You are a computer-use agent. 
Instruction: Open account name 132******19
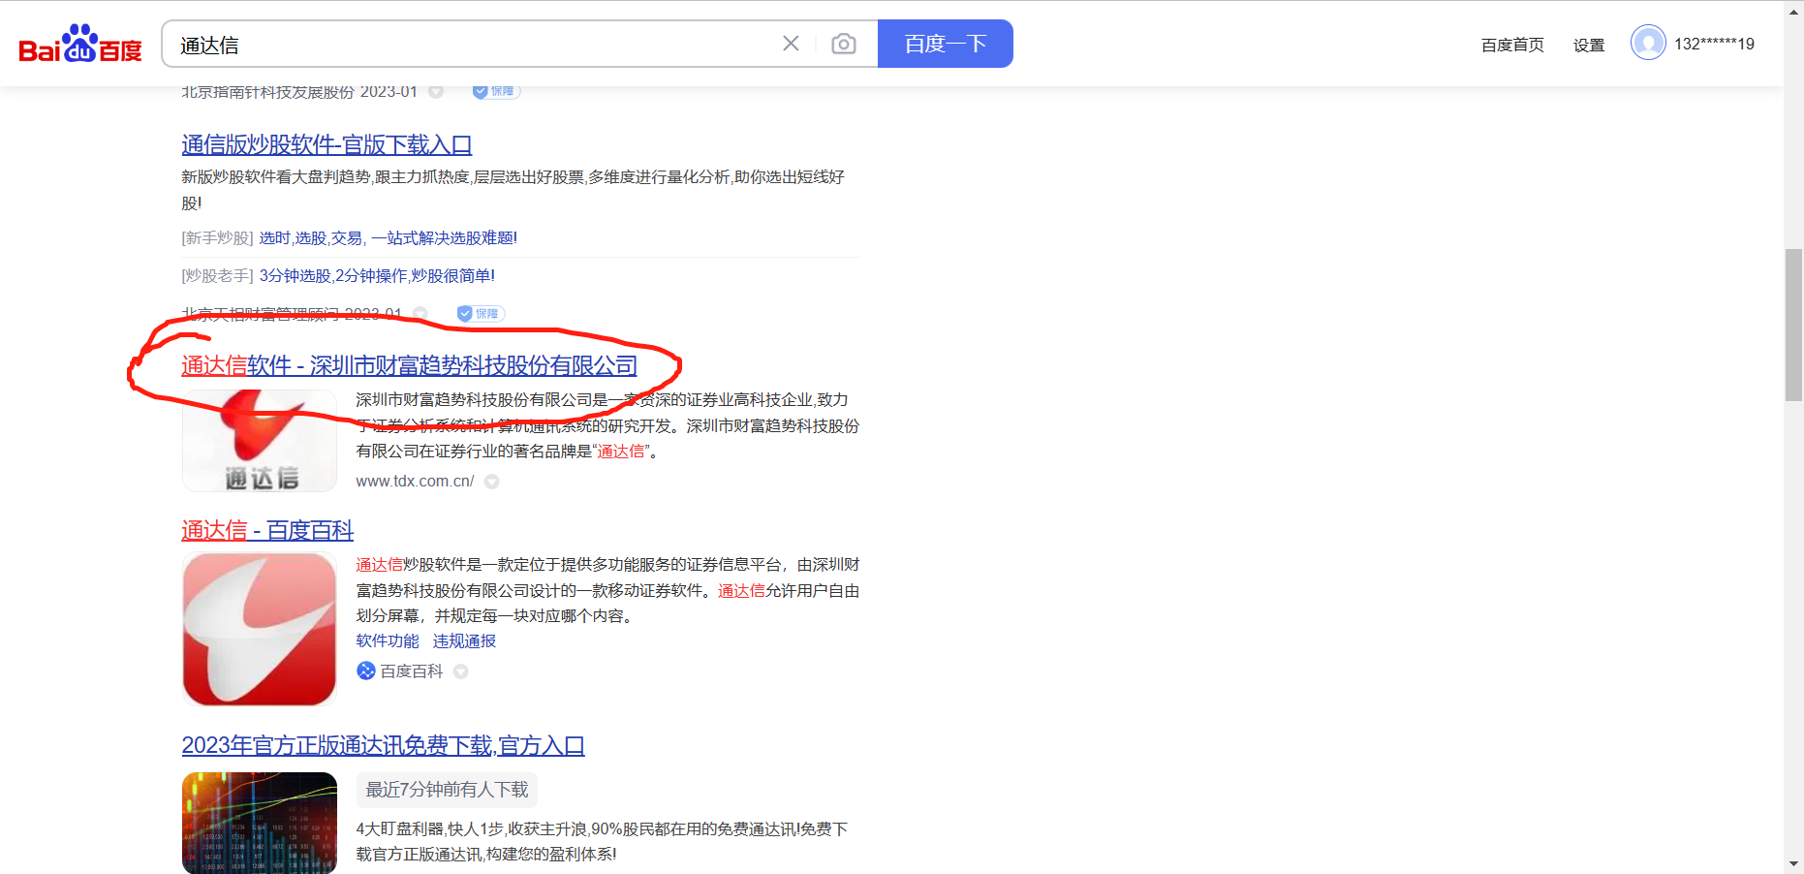click(1714, 44)
